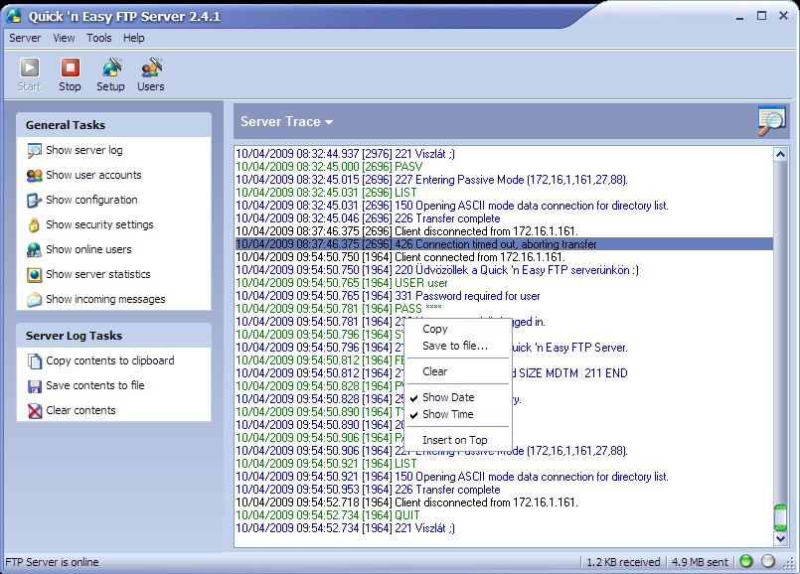The image size is (800, 574).
Task: Click Clear contents link
Action: [81, 410]
